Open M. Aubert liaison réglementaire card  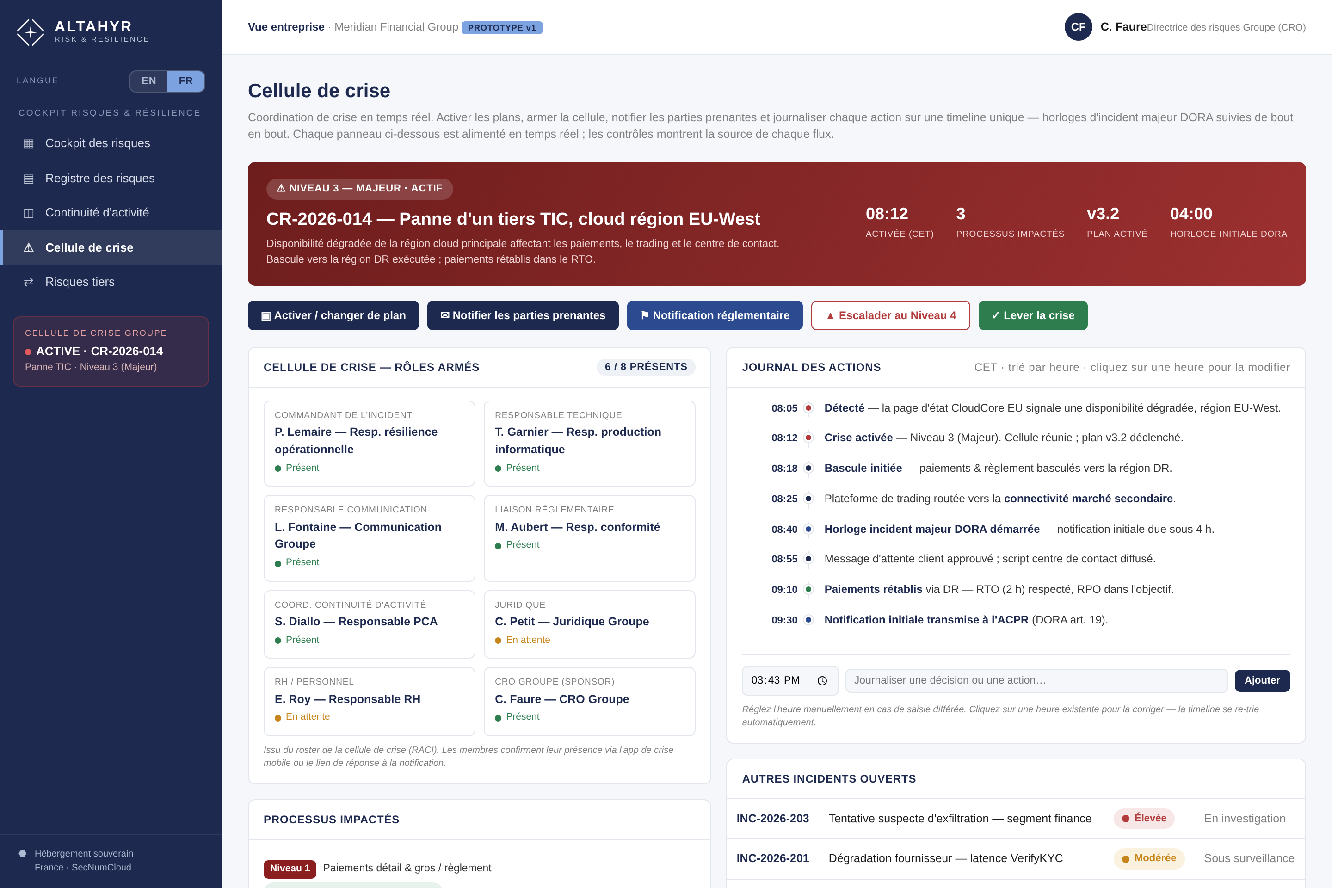(590, 538)
